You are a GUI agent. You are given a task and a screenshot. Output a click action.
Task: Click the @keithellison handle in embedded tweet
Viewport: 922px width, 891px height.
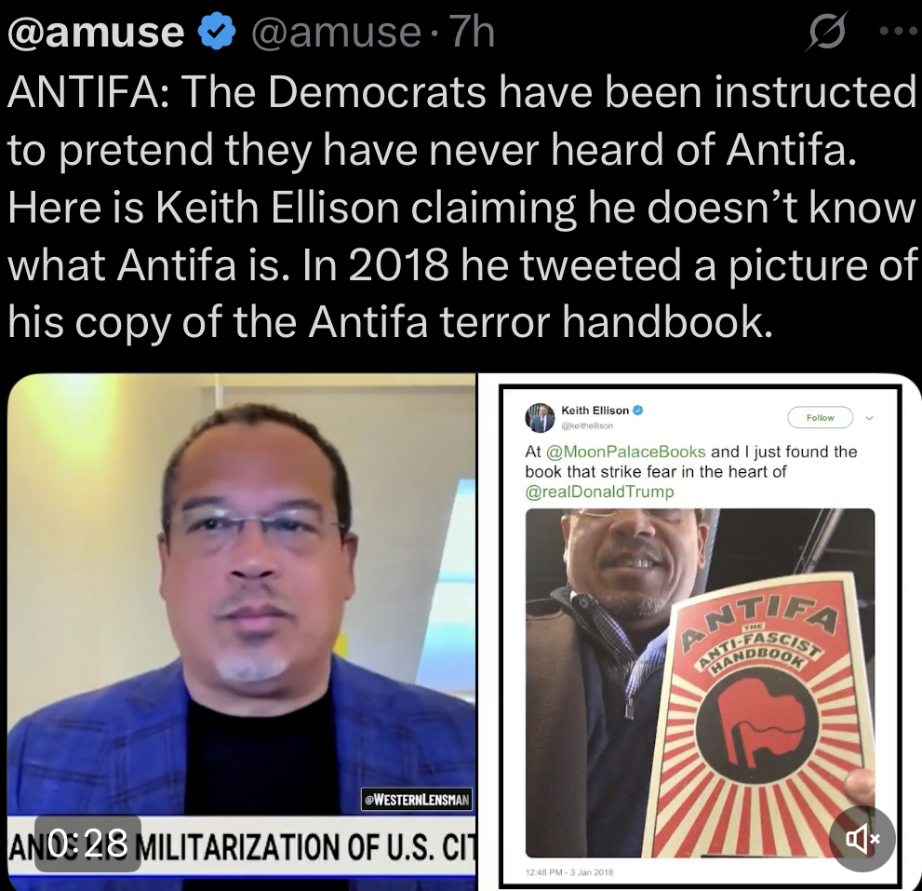pos(587,425)
